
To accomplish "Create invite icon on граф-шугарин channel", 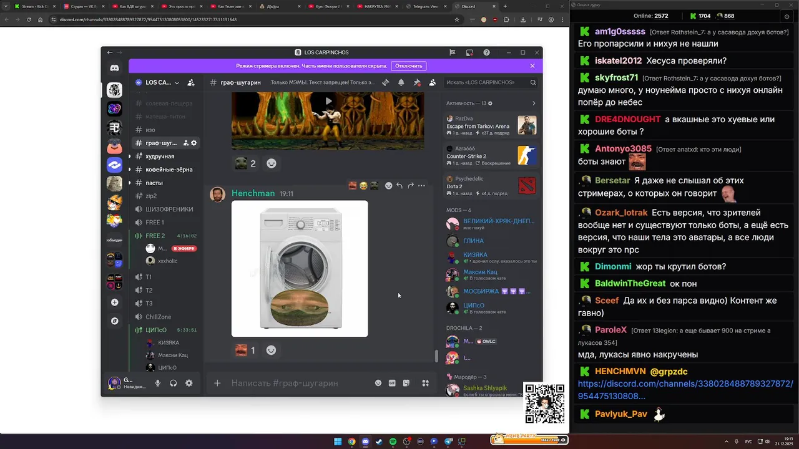I will click(185, 143).
